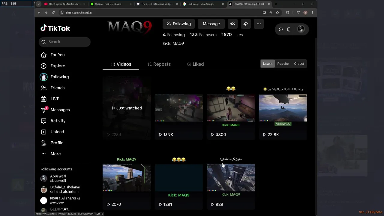The height and width of the screenshot is (216, 384).
Task: Open Dr.fahd_alshelaimi following account
Action: click(x=60, y=189)
